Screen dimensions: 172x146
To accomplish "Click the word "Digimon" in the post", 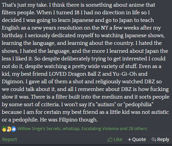I will click(x=13, y=82).
